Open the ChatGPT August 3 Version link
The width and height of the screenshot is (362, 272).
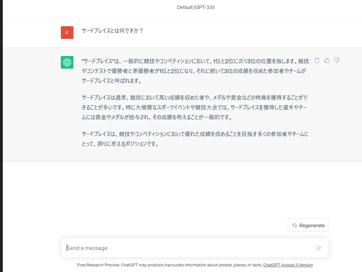(x=288, y=265)
